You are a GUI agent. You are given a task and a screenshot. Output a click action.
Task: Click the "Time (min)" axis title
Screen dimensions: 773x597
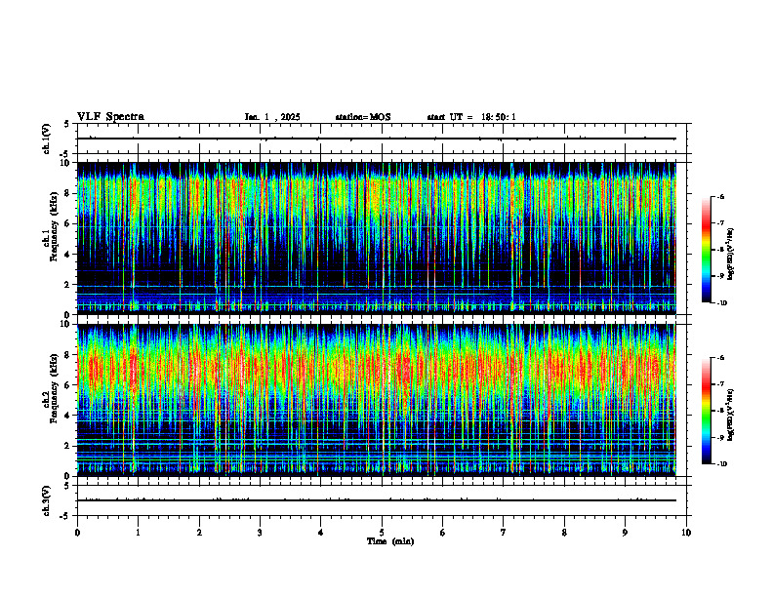(x=390, y=541)
